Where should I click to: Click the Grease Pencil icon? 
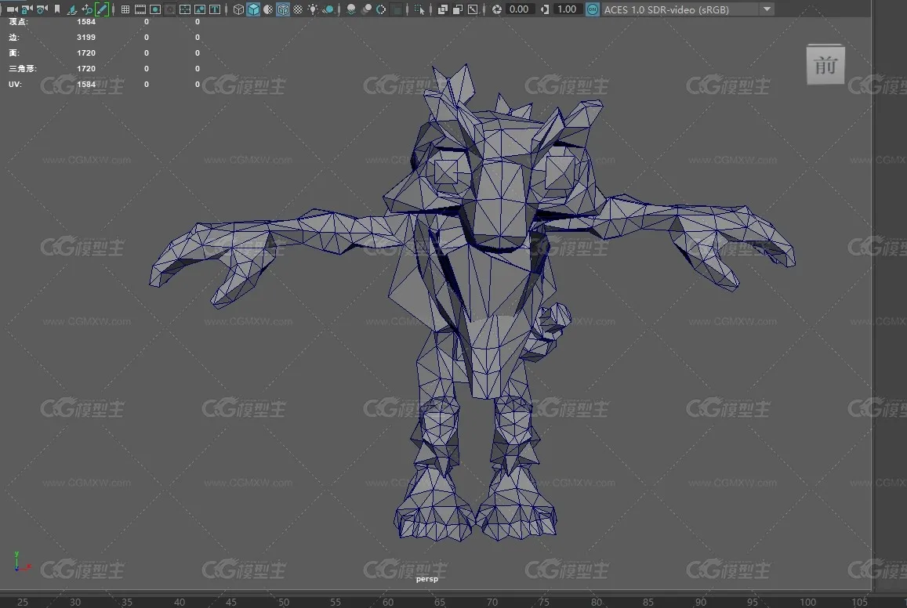click(102, 9)
